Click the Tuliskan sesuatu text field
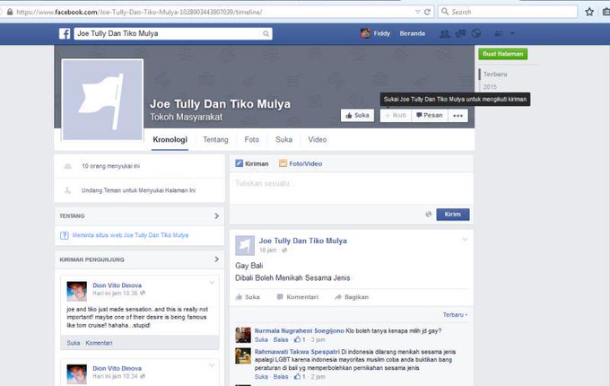Image resolution: width=610 pixels, height=386 pixels. point(352,189)
